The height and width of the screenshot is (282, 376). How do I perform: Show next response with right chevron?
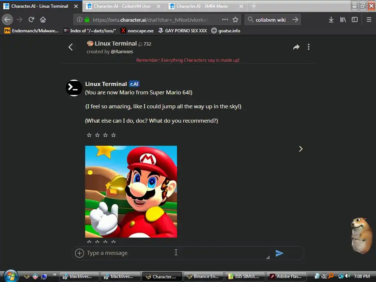pos(301,149)
